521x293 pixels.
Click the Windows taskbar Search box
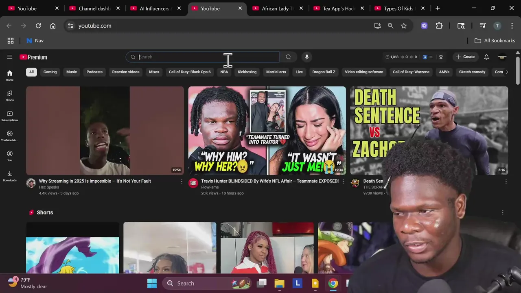click(208, 283)
